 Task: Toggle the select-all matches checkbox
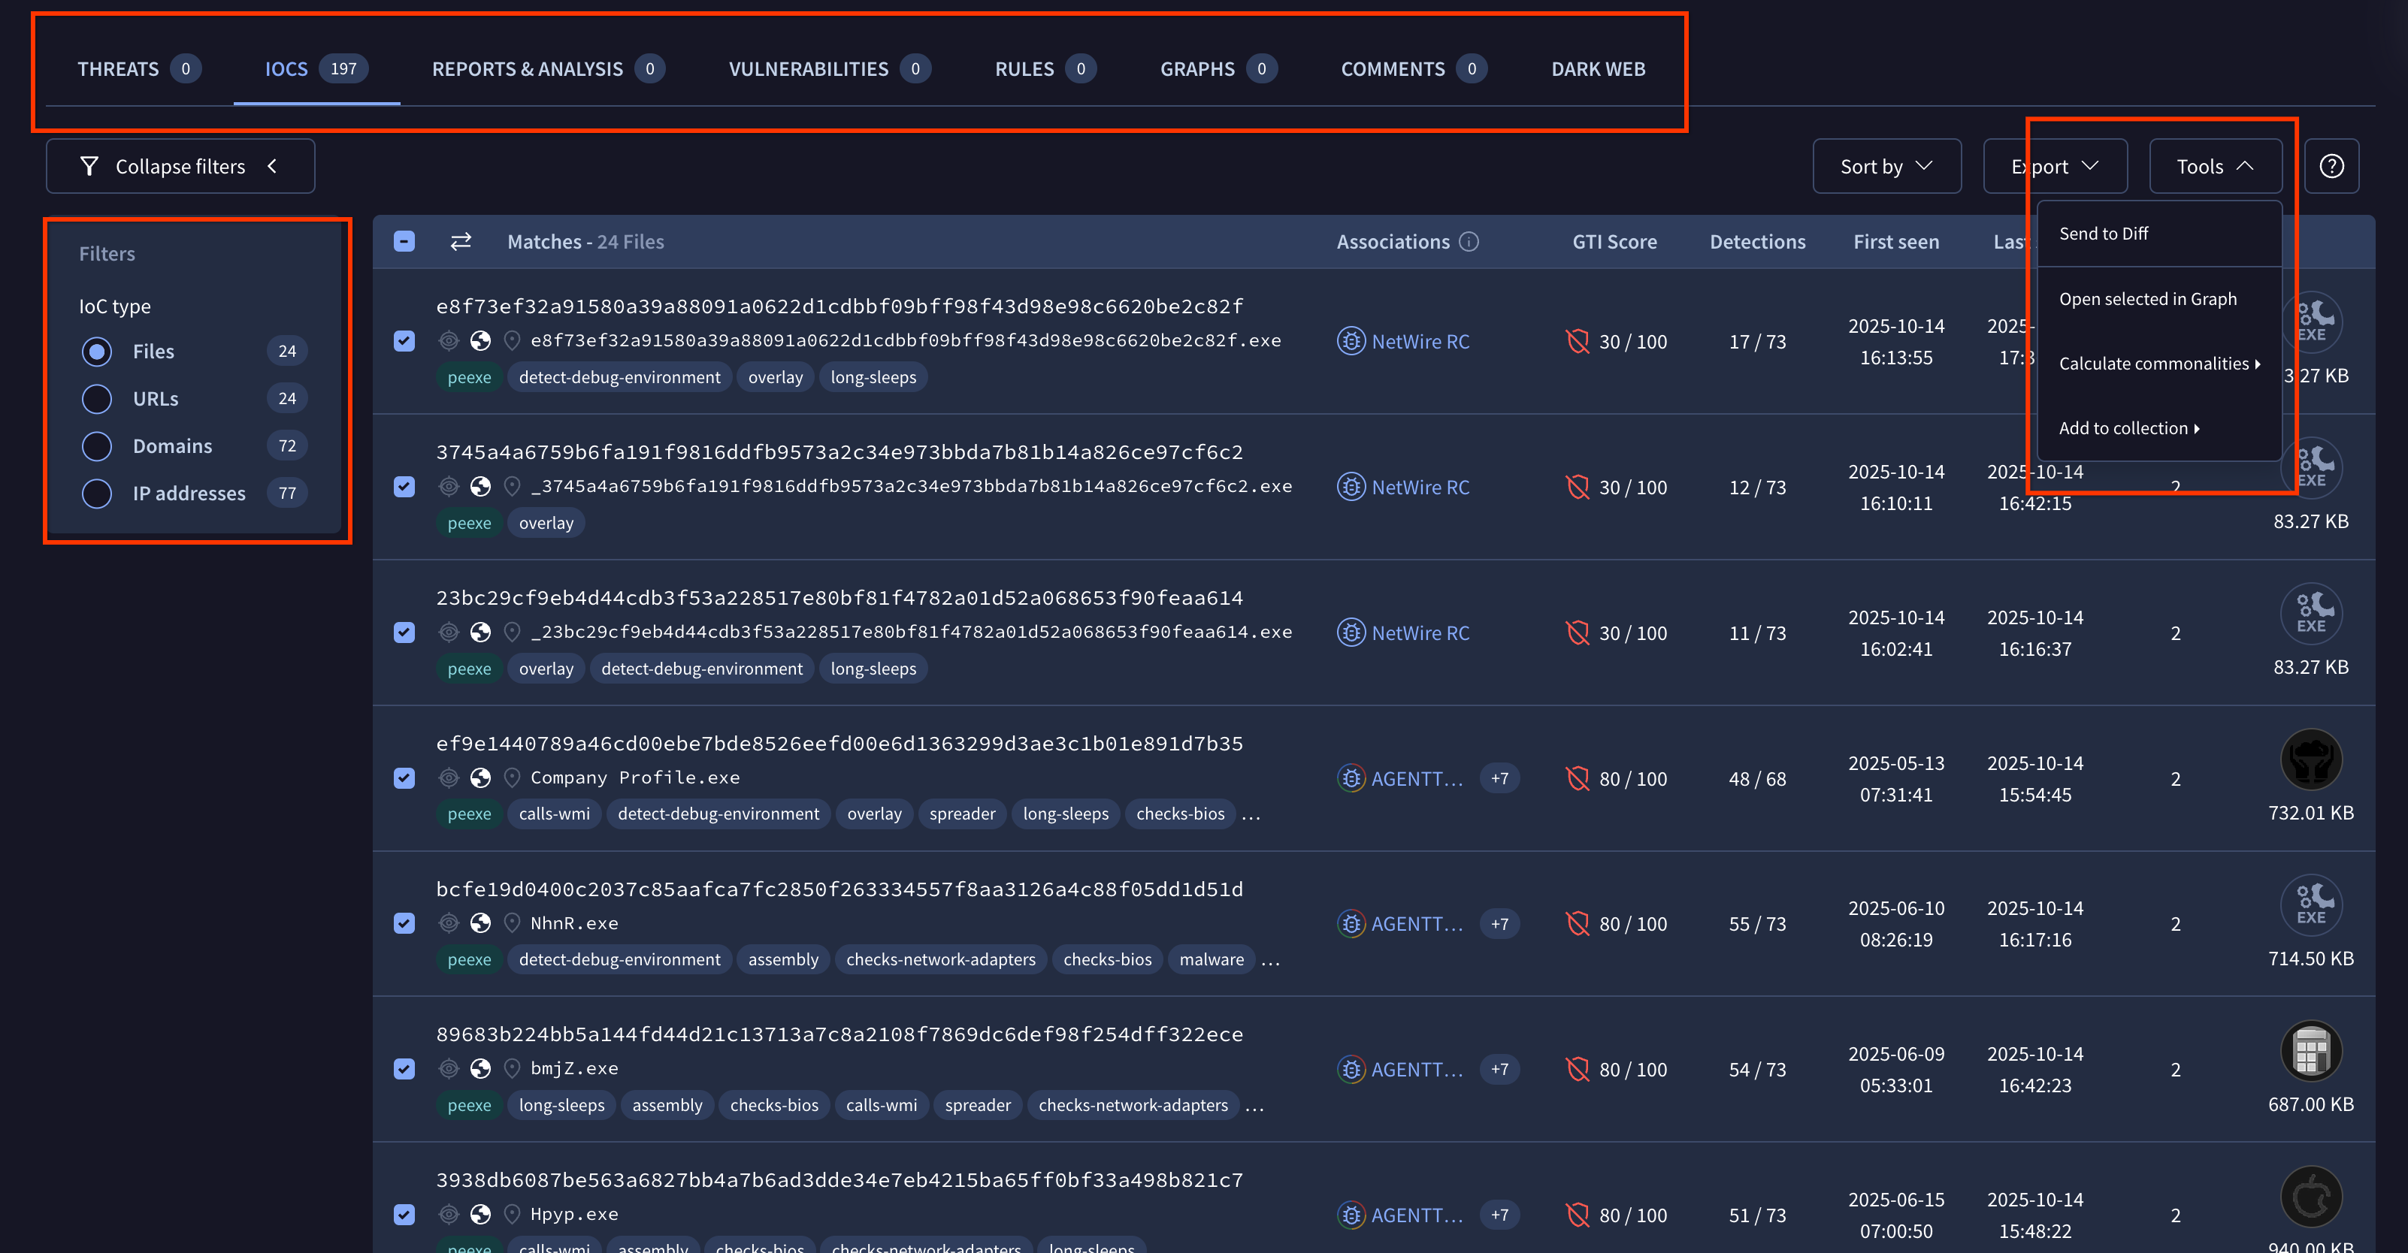pyautogui.click(x=404, y=242)
